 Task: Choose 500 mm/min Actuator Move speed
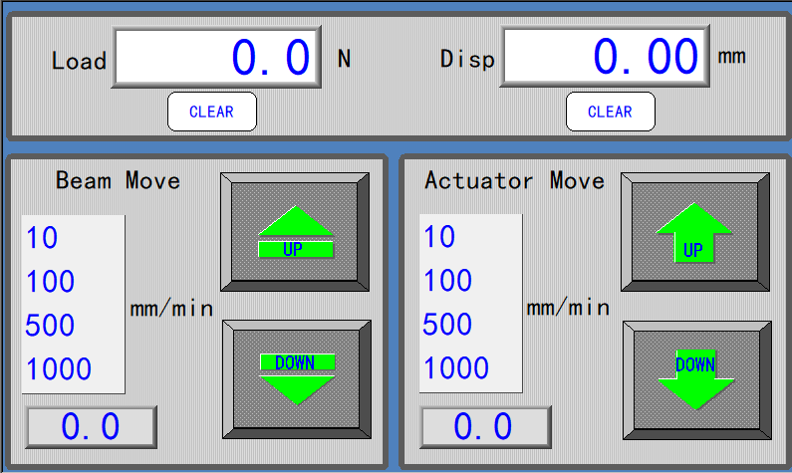tap(447, 325)
